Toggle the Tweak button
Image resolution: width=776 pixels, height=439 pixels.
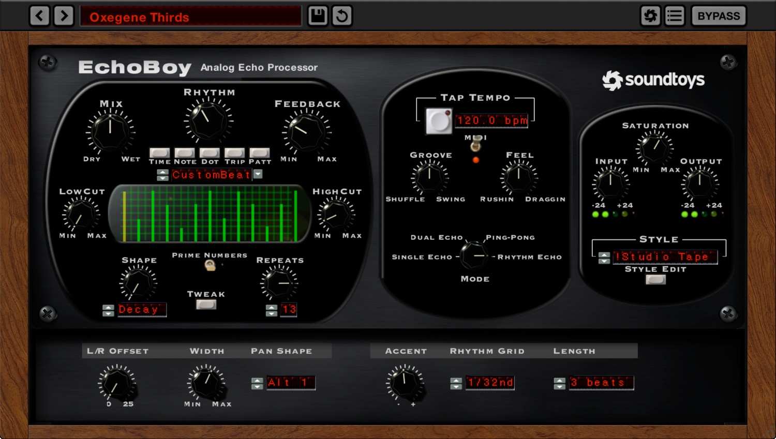206,305
